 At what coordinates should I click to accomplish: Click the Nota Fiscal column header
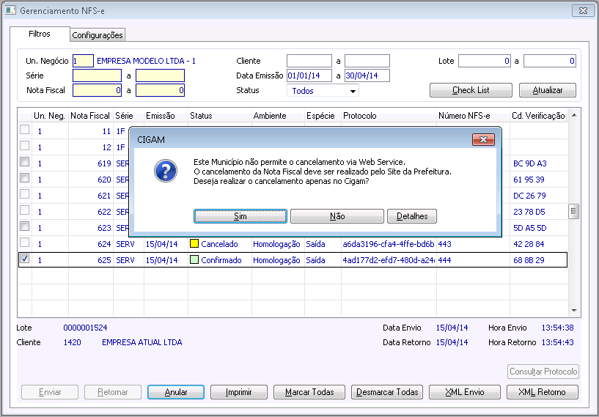click(x=90, y=116)
